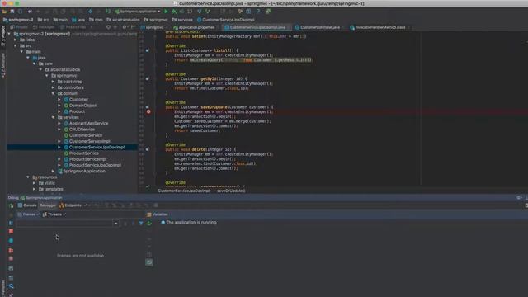Select CustomerService interface in project tree
This screenshot has height=297, width=528.
pos(86,135)
